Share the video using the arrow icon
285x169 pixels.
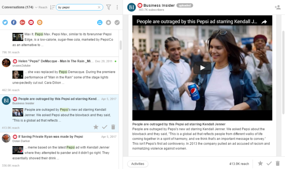point(264,22)
